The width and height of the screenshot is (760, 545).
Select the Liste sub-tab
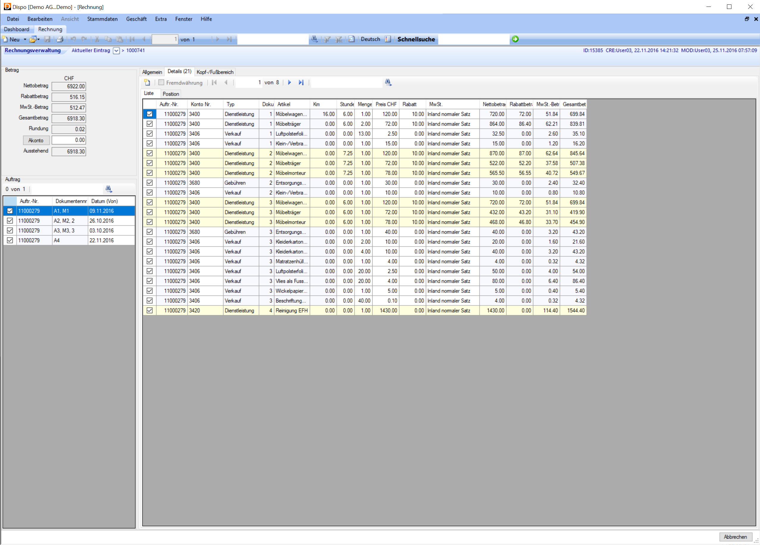[x=149, y=93]
